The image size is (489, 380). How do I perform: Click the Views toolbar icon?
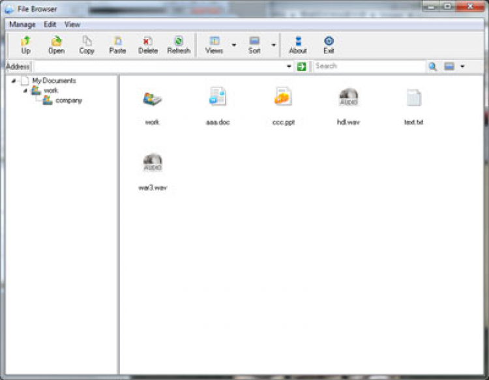(x=215, y=41)
